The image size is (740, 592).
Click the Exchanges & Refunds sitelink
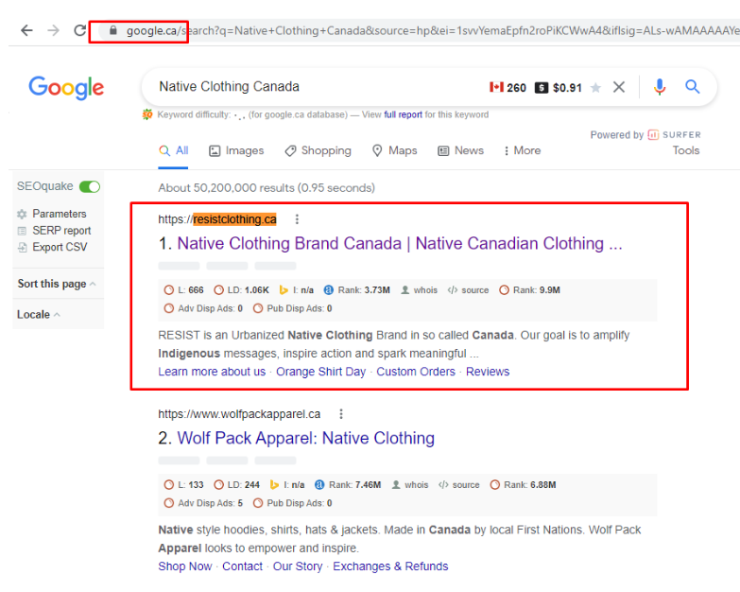(390, 566)
